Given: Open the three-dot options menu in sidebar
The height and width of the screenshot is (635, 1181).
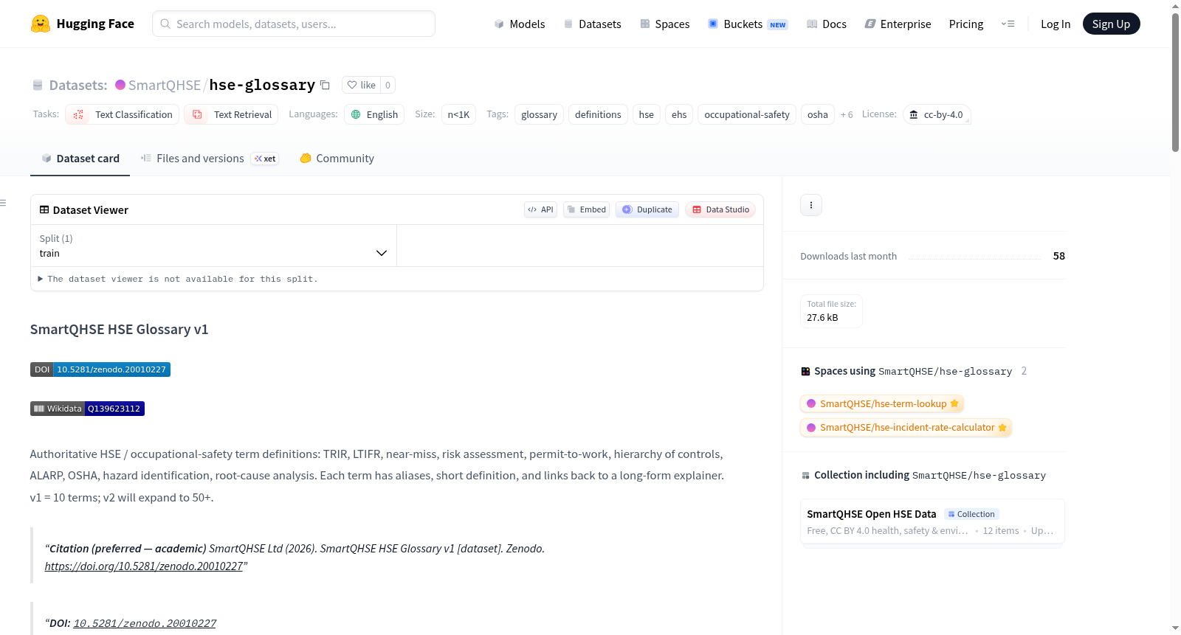Looking at the screenshot, I should point(811,205).
